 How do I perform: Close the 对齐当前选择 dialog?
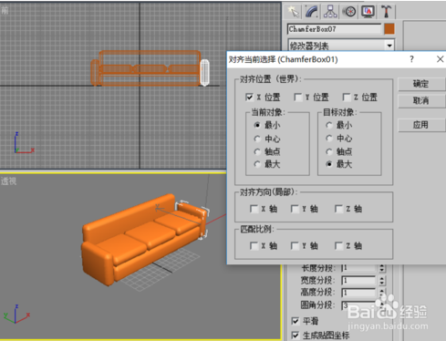(440, 59)
